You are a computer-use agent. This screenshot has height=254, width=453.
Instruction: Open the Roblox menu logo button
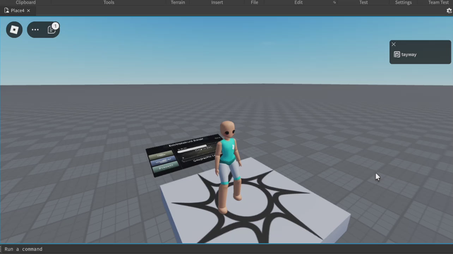coord(14,30)
